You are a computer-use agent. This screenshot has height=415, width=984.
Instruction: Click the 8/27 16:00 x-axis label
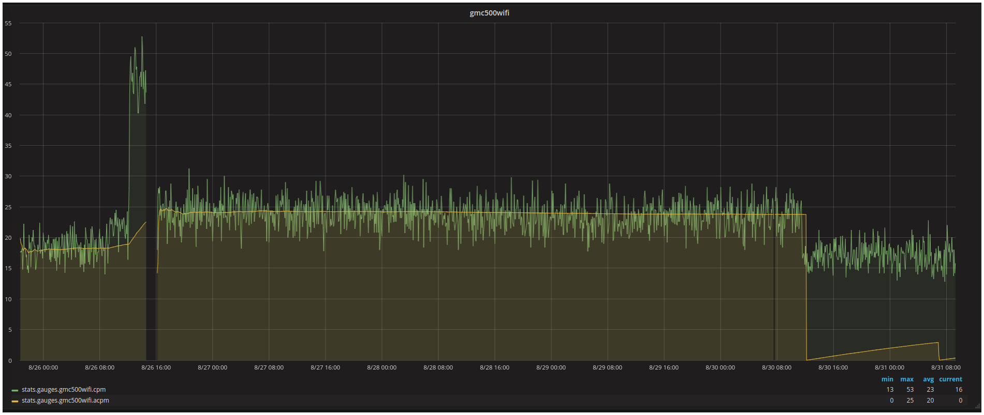(x=326, y=367)
